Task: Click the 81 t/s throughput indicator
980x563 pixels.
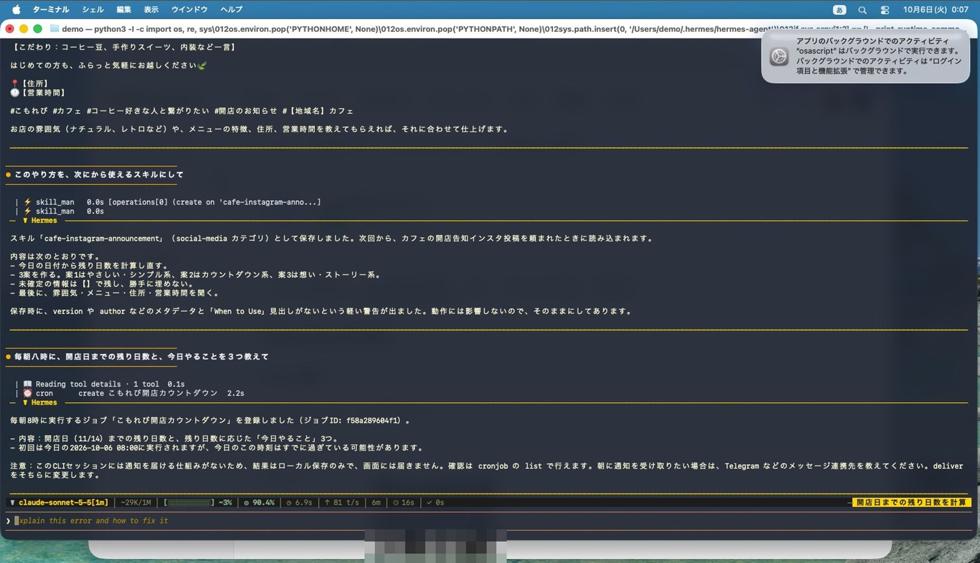Action: point(342,502)
